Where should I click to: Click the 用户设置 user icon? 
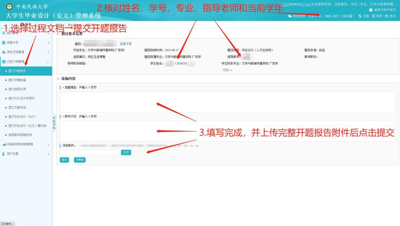(x=4, y=154)
